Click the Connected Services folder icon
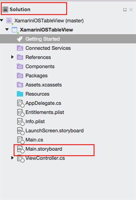Image resolution: width=136 pixels, height=200 pixels. (x=20, y=48)
